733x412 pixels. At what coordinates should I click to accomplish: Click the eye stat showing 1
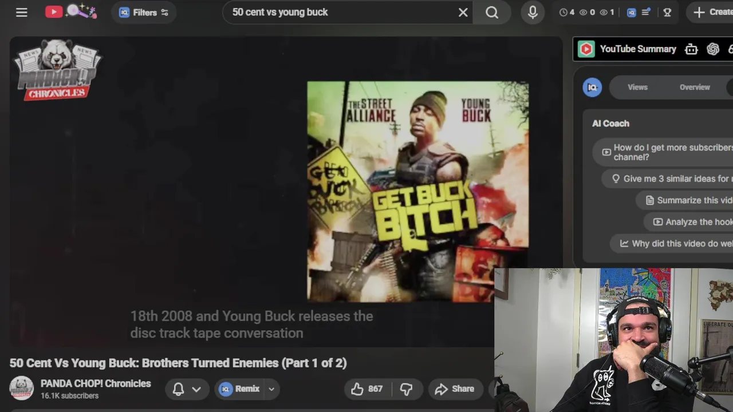tap(607, 12)
